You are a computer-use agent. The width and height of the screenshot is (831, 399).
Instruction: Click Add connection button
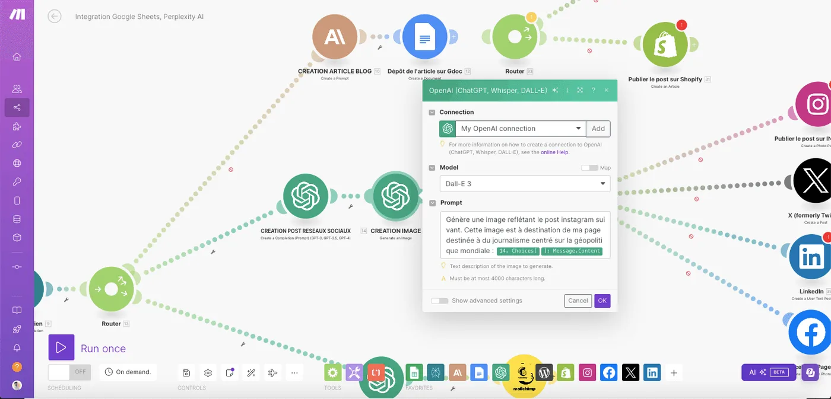pyautogui.click(x=598, y=129)
